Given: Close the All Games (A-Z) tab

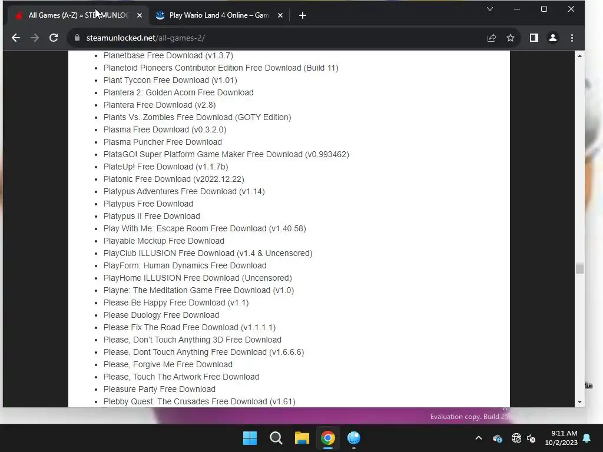Looking at the screenshot, I should [x=140, y=15].
